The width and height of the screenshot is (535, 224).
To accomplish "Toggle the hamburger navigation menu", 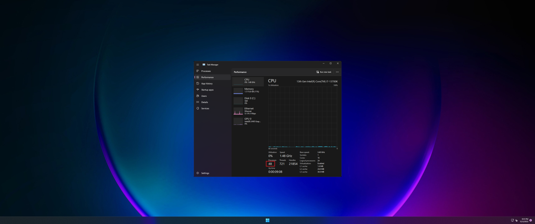I will coord(198,65).
